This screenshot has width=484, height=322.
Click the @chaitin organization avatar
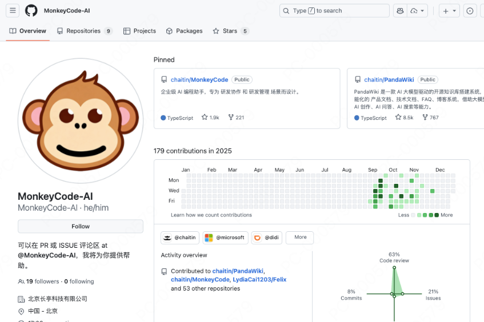(167, 238)
